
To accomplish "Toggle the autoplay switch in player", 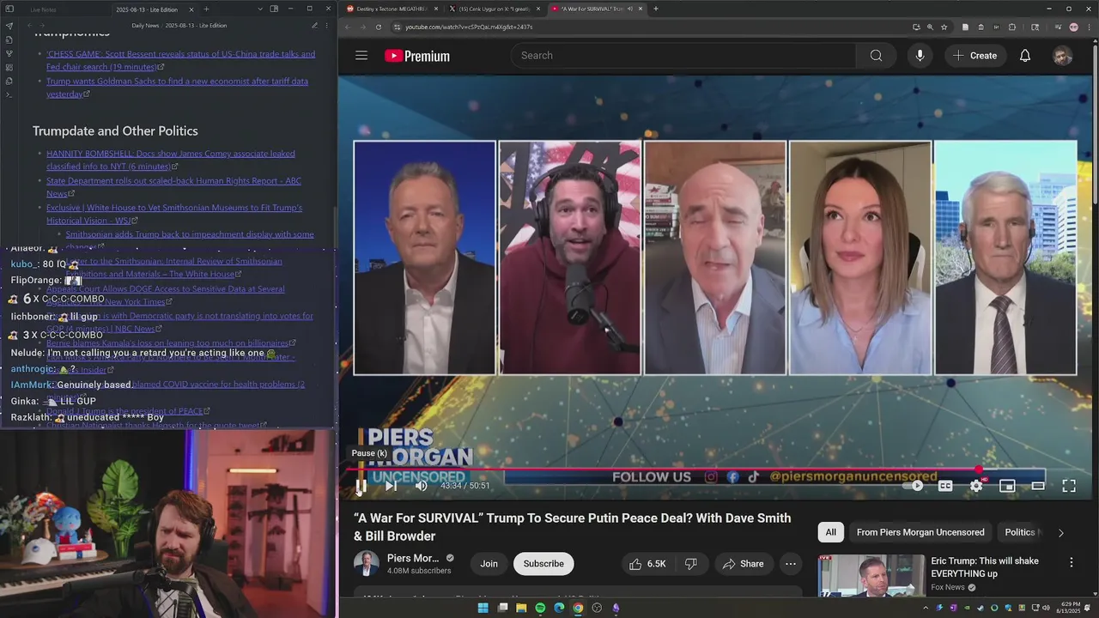I will click(914, 486).
